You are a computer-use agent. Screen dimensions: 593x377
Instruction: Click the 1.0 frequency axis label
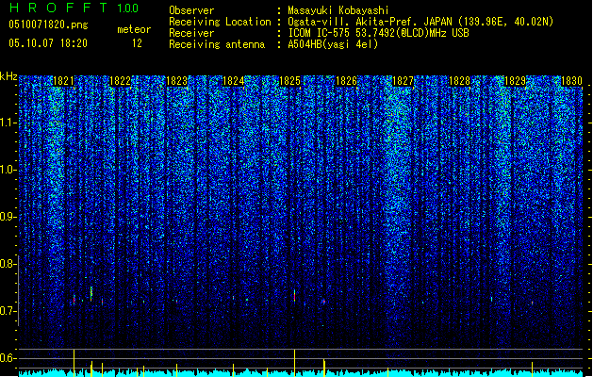8,170
